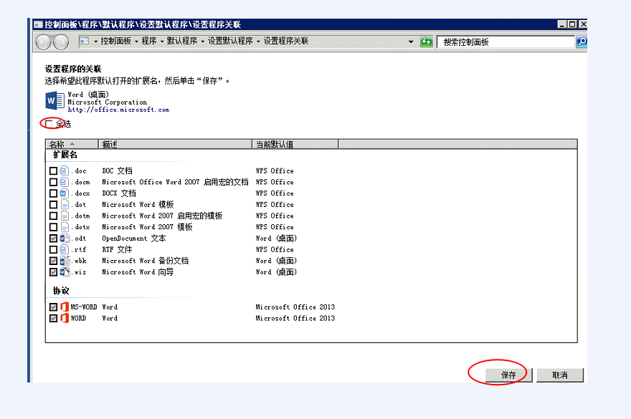Image resolution: width=631 pixels, height=419 pixels.
Task: Click the WORD protocol Office icon
Action: 64,318
